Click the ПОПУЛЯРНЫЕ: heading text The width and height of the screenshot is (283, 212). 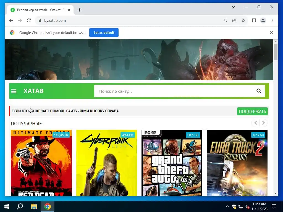tap(27, 124)
